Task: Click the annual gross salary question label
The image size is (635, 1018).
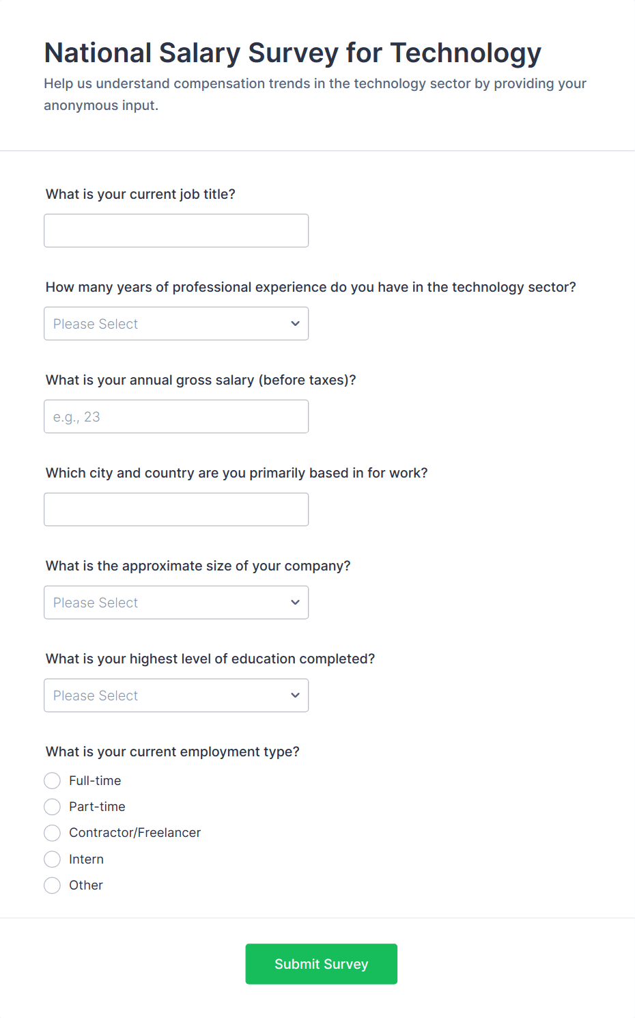Action: 201,380
